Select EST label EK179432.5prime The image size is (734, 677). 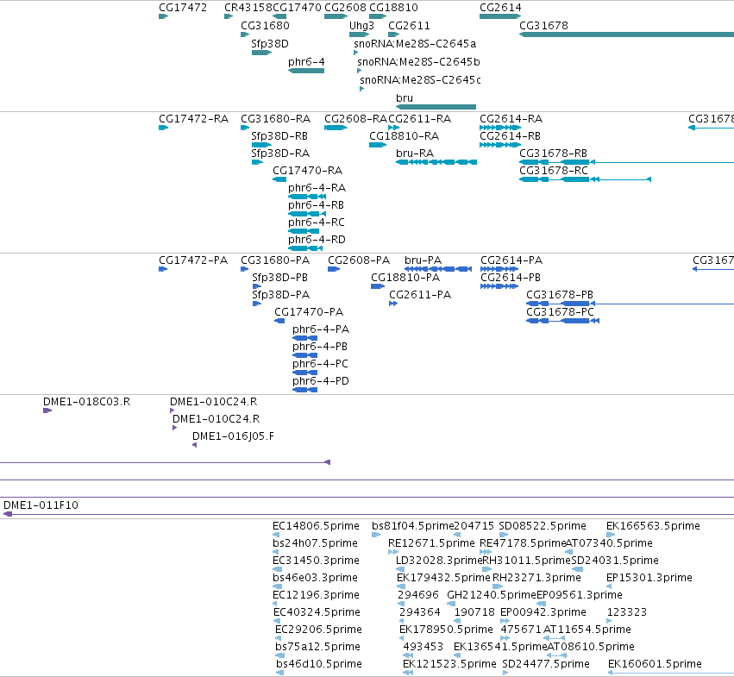443,578
